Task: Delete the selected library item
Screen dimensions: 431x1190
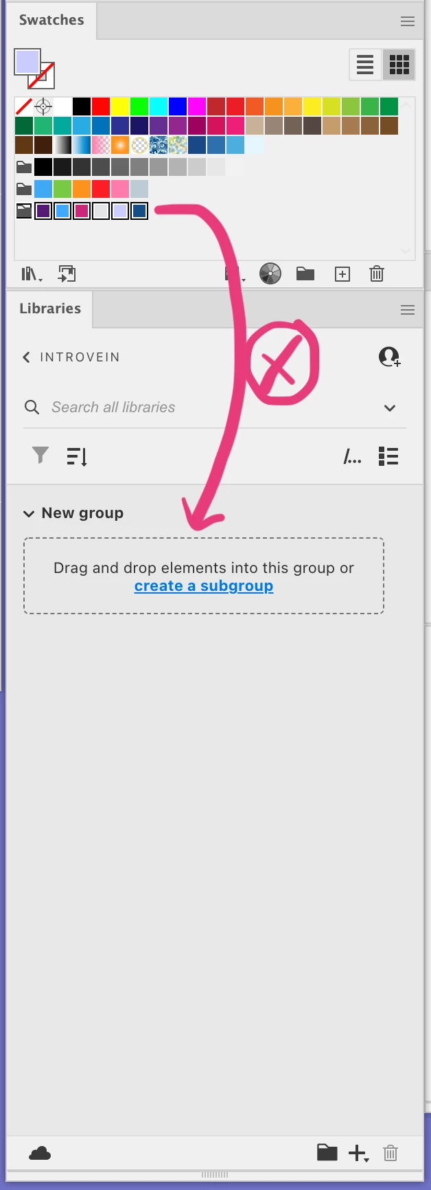Action: coord(391,1152)
